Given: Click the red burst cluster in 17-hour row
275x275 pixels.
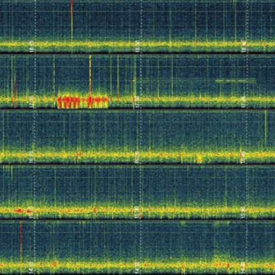Looking at the screenshot, I should (x=82, y=102).
